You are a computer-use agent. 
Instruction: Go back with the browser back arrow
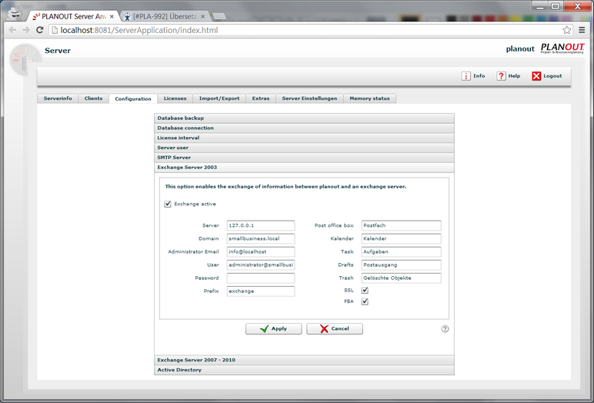(12, 30)
